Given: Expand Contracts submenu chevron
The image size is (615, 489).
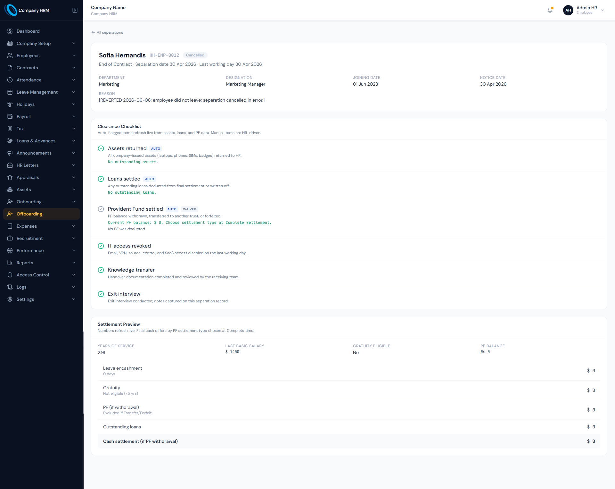Looking at the screenshot, I should pyautogui.click(x=74, y=68).
